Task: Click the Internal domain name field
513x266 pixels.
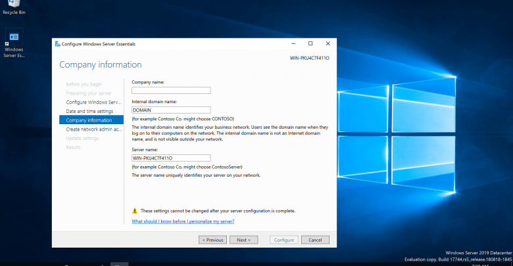Action: 171,110
